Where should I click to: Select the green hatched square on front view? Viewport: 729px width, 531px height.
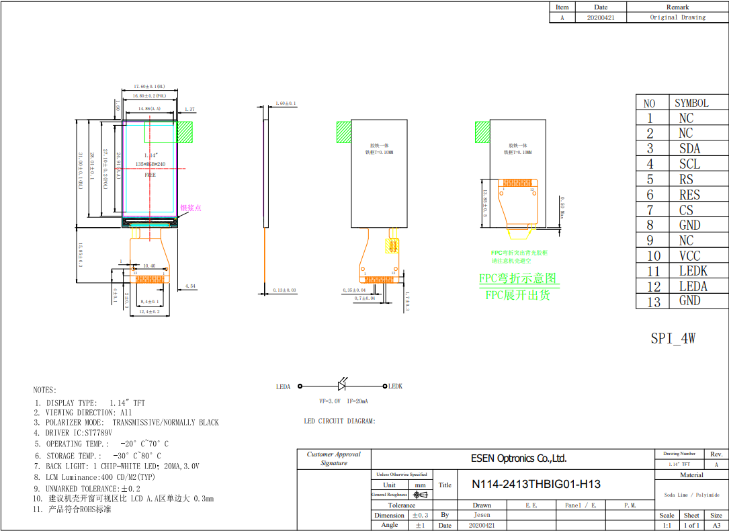185,132
